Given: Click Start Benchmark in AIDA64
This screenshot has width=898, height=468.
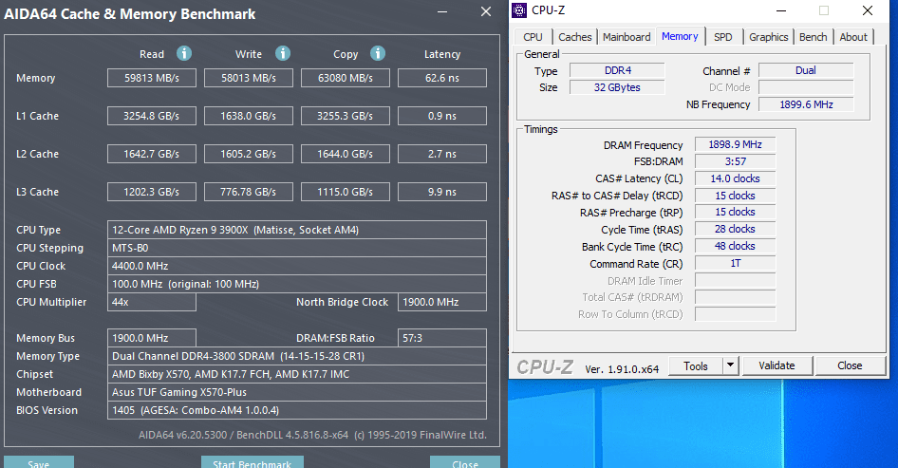Looking at the screenshot, I should click(252, 461).
